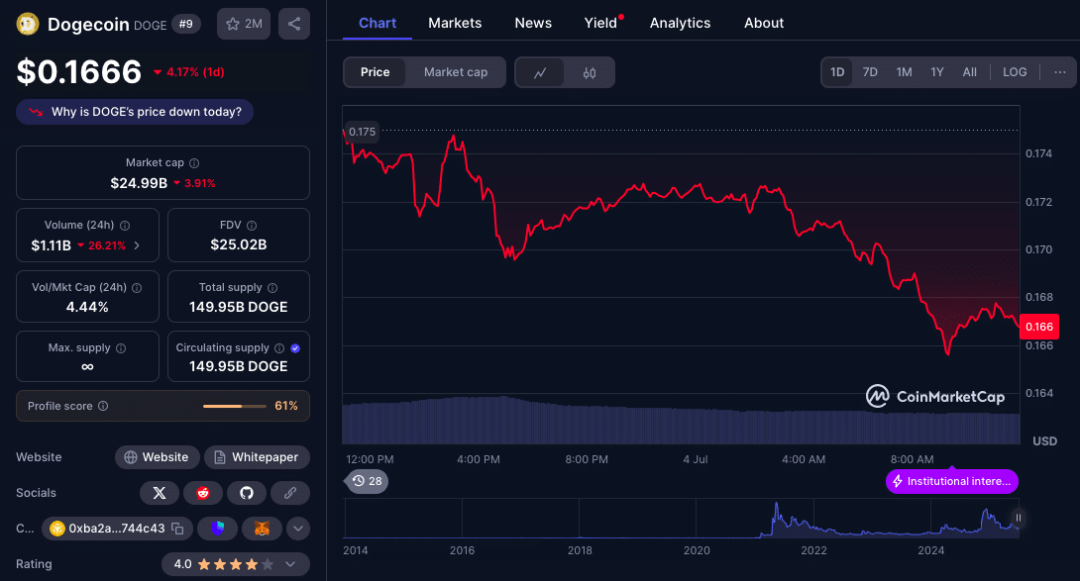The height and width of the screenshot is (581, 1080).
Task: Set chart range to 7D
Action: 870,71
